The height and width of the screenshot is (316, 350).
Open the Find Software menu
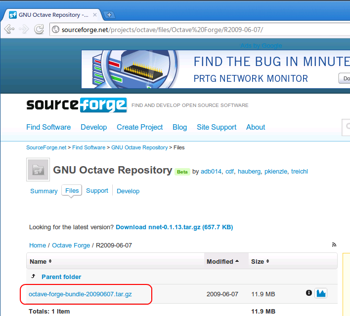tap(48, 127)
